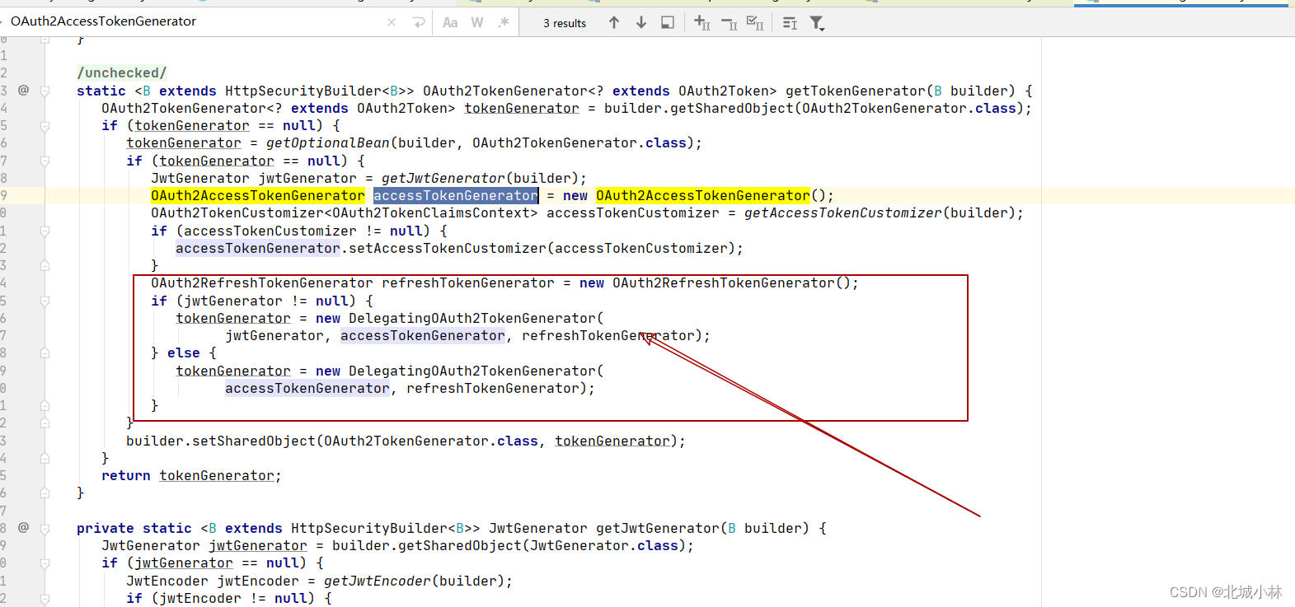This screenshot has height=607, width=1295.
Task: Click the getOptionalBean call
Action: (x=330, y=143)
